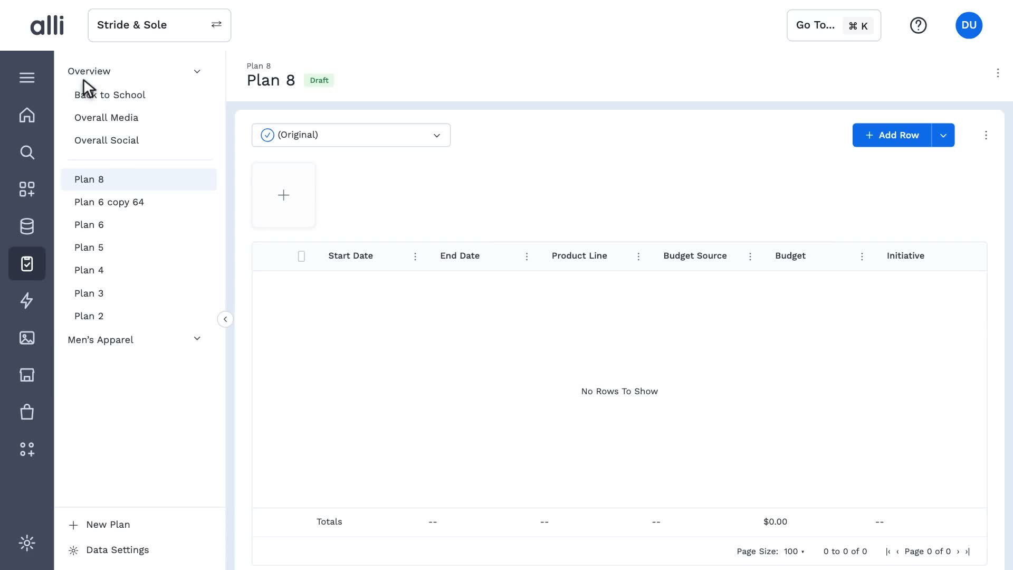Open the hamburger menu in the left rail
1013x570 pixels.
(27, 78)
